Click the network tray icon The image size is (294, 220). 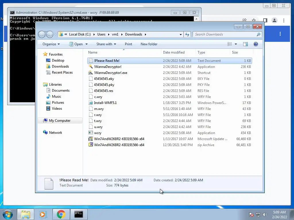tap(258, 215)
